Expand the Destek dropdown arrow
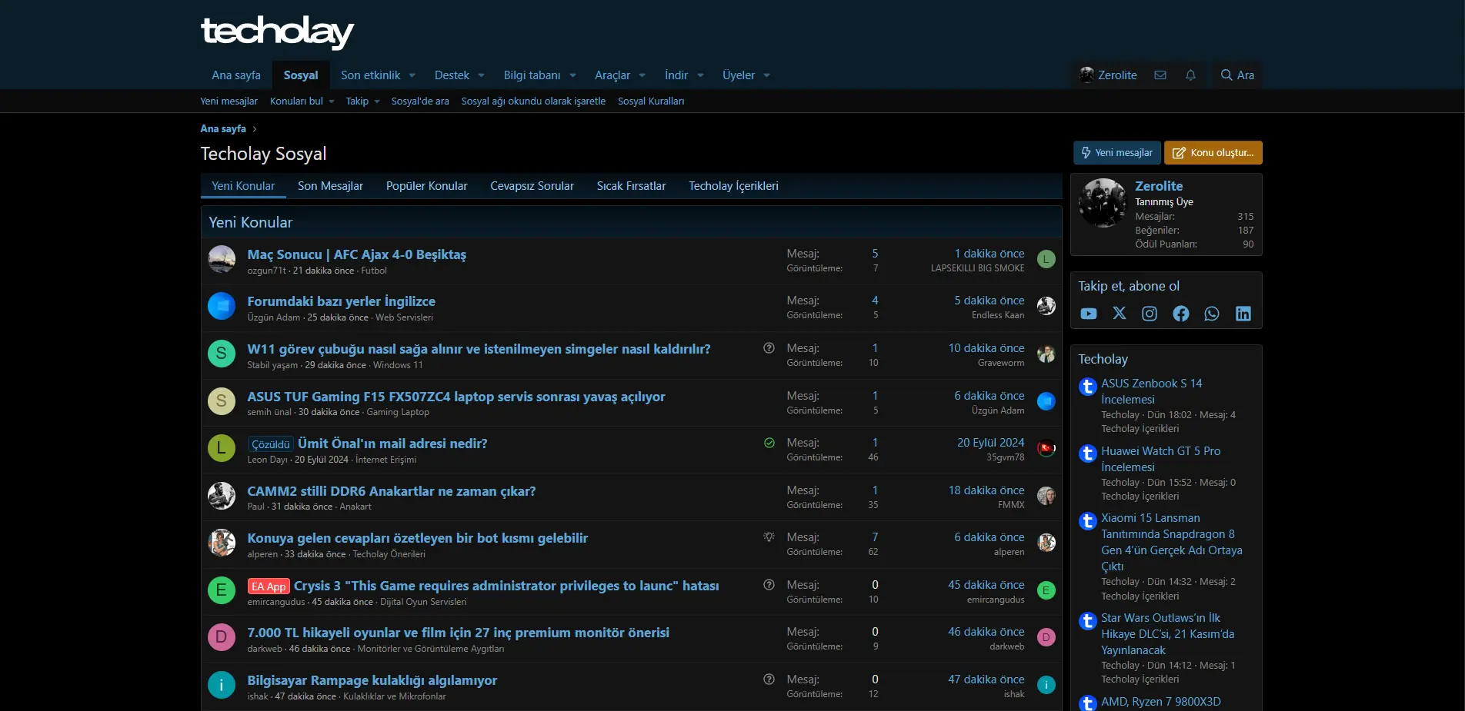Screen dimensions: 1465x711 coord(482,75)
